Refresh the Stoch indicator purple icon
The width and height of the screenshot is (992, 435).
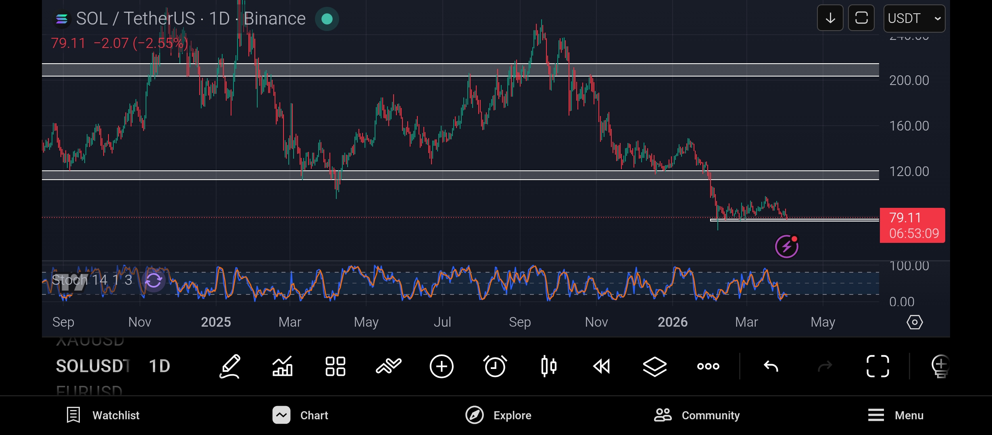coord(154,280)
